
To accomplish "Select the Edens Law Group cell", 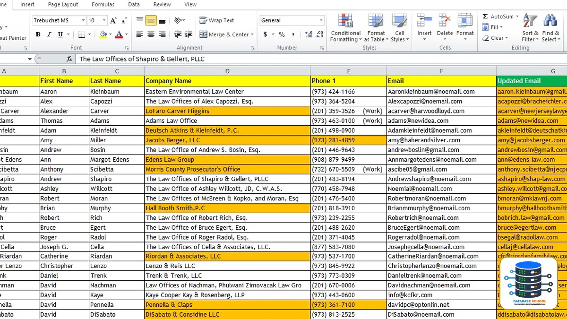I will [227, 159].
